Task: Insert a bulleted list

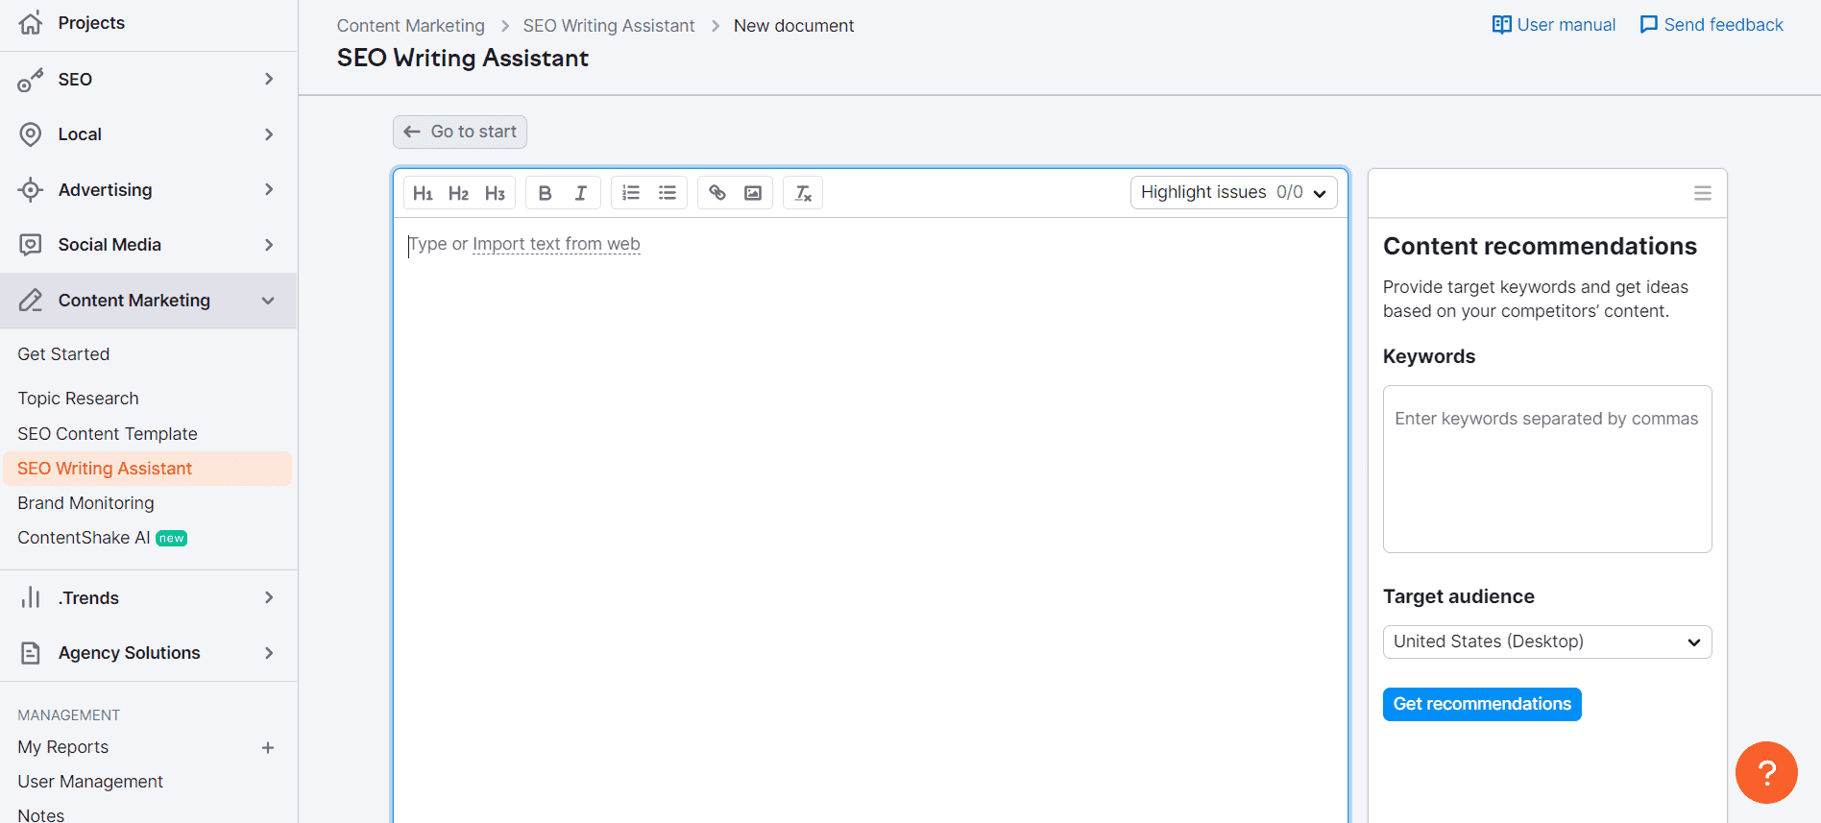Action: click(668, 193)
